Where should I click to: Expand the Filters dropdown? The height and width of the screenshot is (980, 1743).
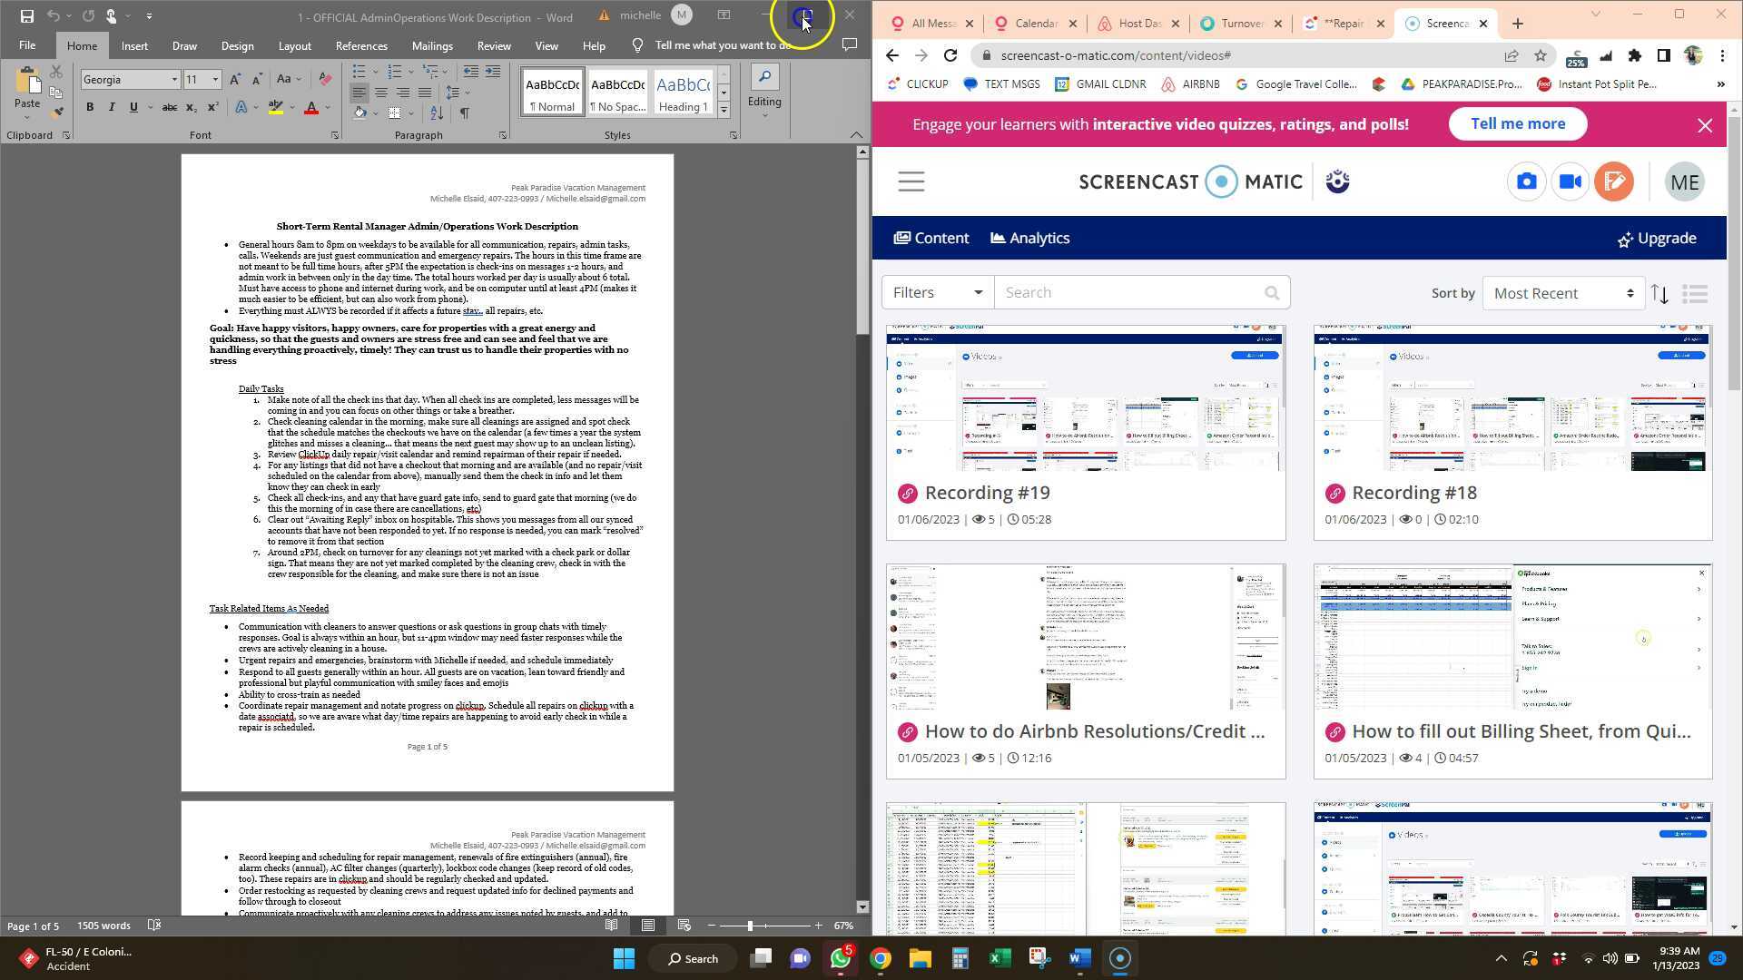pos(937,293)
